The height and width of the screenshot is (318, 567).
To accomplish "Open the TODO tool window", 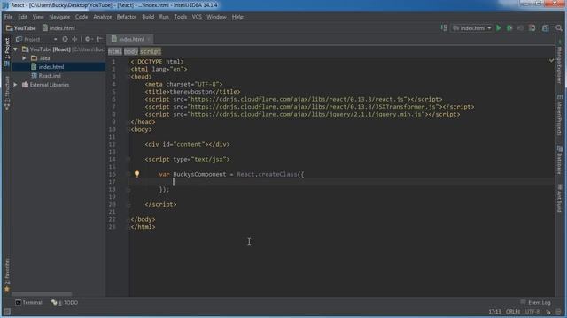I will pos(65,302).
